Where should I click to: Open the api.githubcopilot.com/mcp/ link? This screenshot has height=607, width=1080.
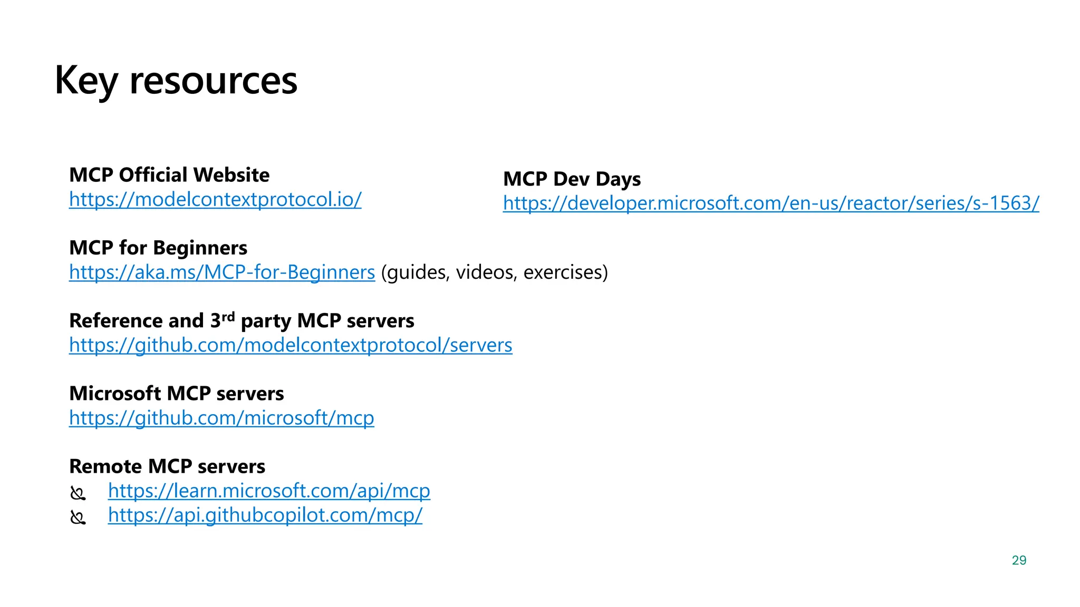click(x=265, y=515)
